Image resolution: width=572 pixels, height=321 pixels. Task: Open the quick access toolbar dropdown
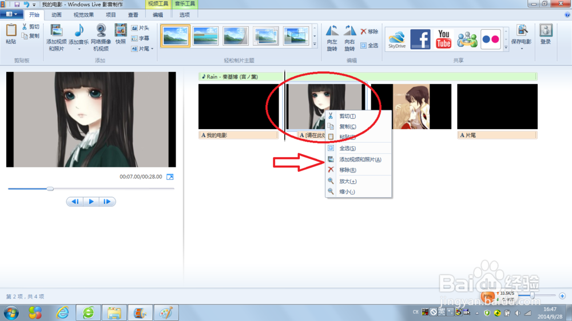pos(34,5)
